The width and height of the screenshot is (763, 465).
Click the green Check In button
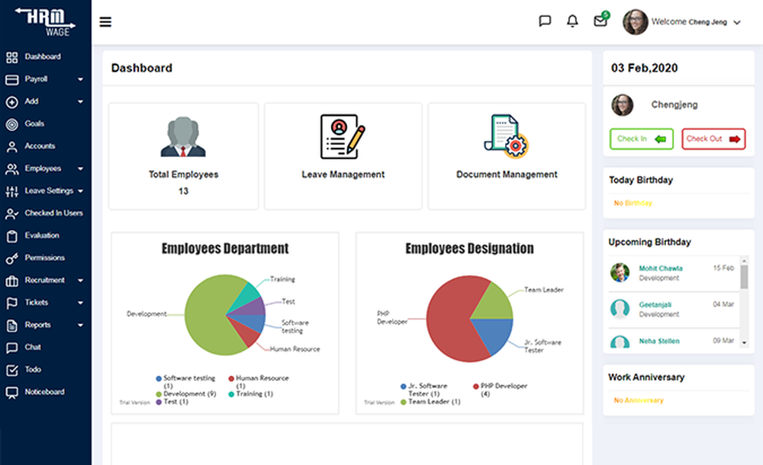click(x=642, y=139)
